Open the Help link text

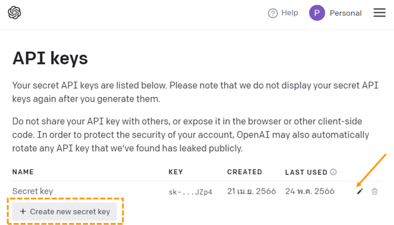[289, 13]
